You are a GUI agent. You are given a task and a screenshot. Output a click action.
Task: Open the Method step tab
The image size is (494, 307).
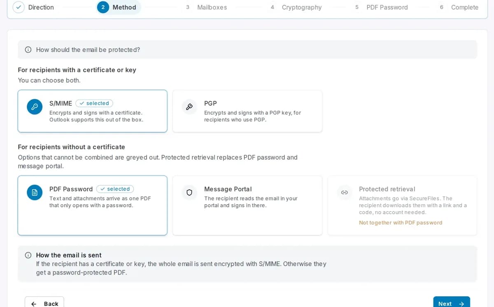pyautogui.click(x=119, y=7)
